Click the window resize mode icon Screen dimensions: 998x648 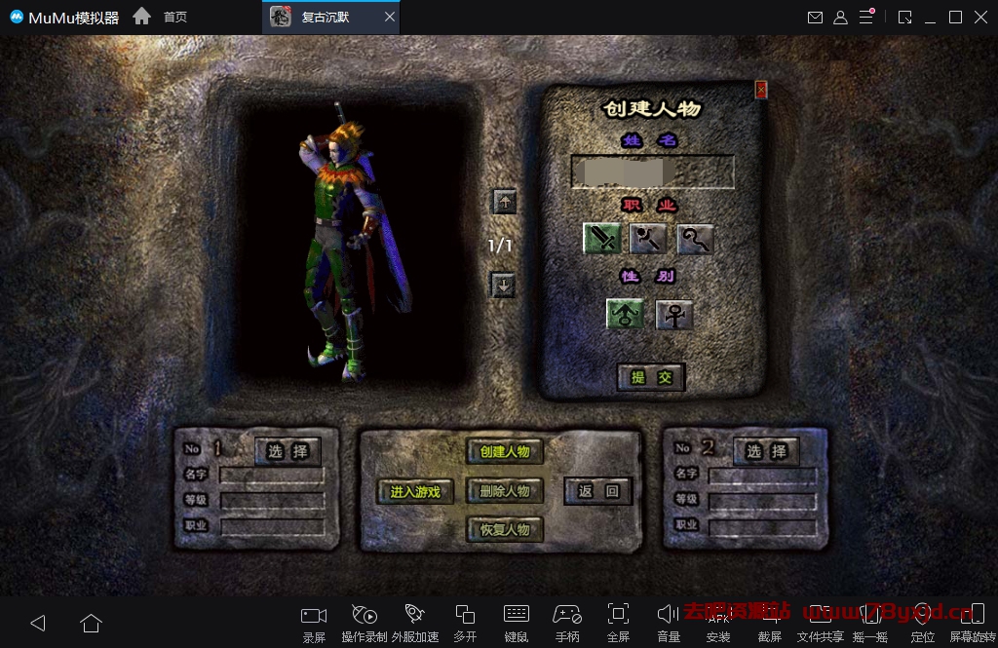pos(904,18)
